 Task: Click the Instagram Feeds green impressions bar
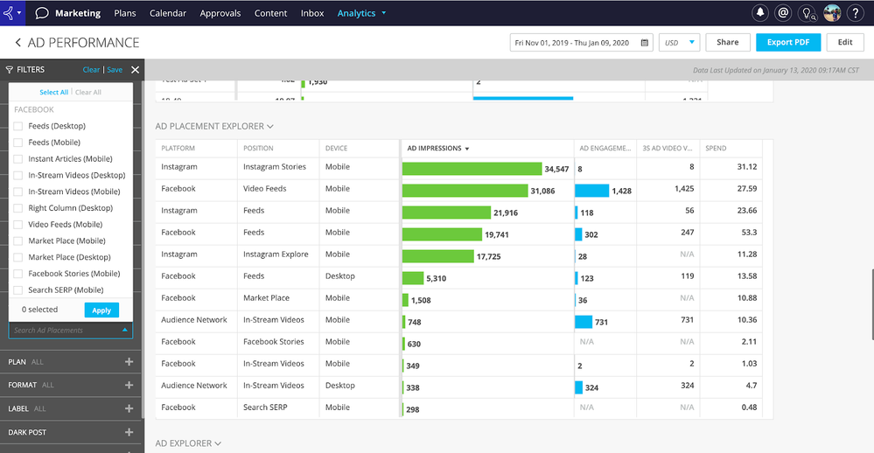446,213
